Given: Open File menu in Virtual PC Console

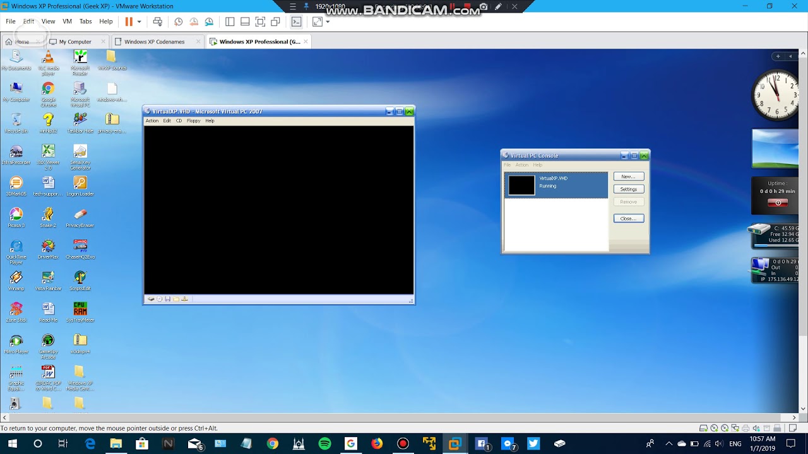Looking at the screenshot, I should [507, 165].
